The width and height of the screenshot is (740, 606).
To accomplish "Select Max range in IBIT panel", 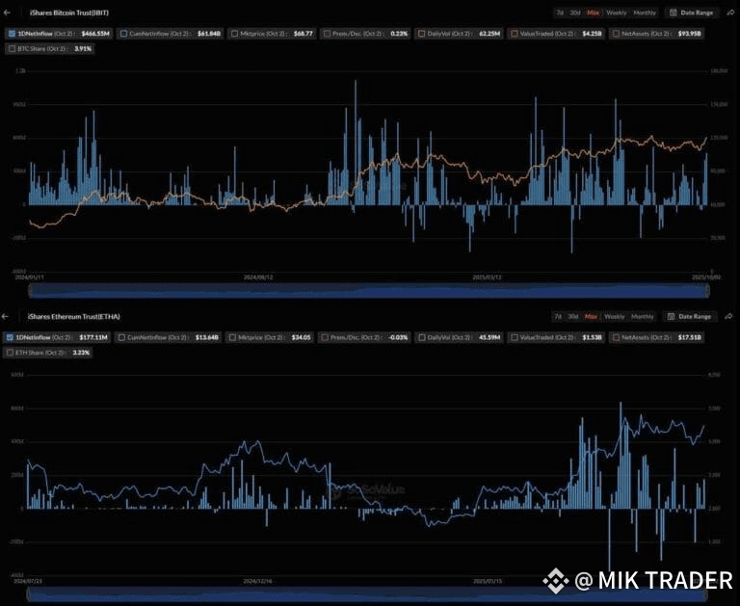I will click(x=594, y=13).
